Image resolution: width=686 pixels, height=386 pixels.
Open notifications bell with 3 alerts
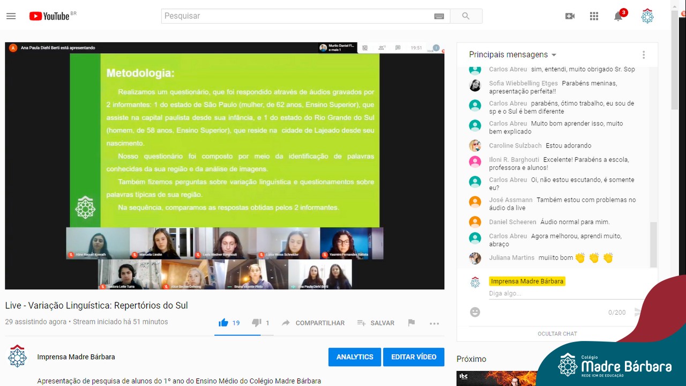pyautogui.click(x=618, y=16)
